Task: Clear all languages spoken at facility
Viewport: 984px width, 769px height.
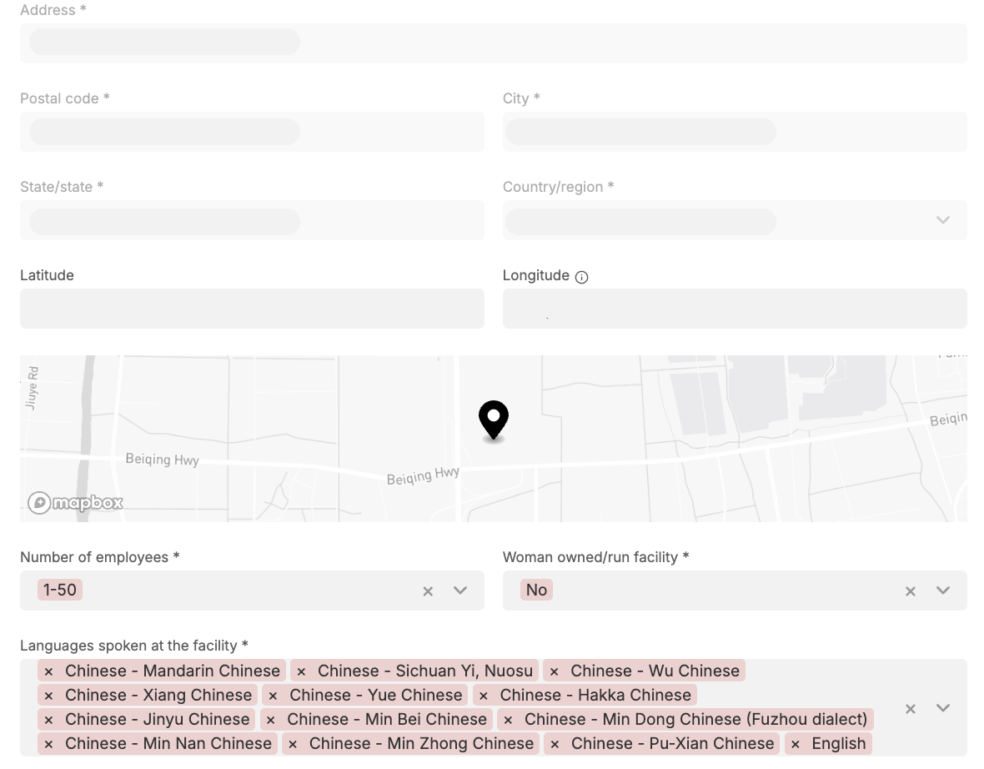Action: pyautogui.click(x=911, y=708)
